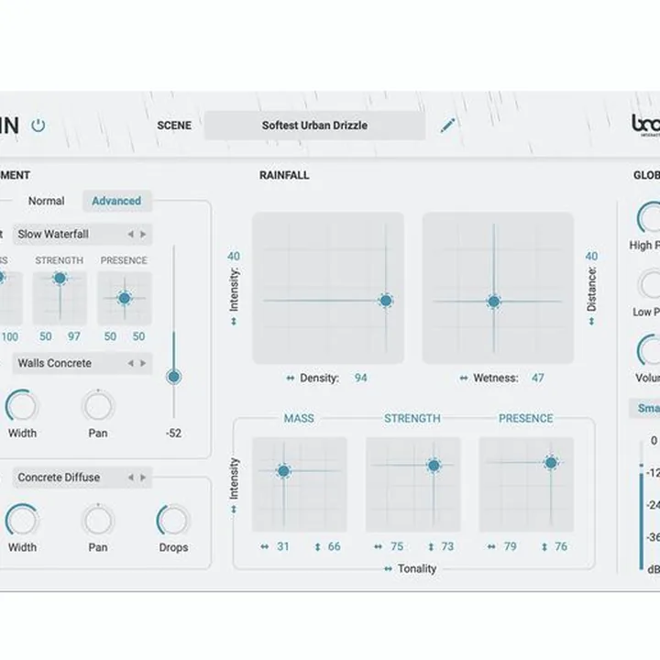Click the MASS vertical value 66

tap(335, 546)
